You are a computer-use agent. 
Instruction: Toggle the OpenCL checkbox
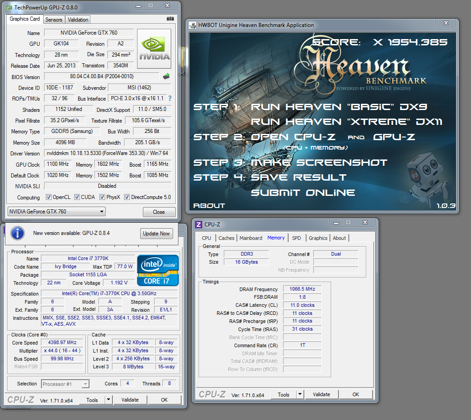click(49, 197)
